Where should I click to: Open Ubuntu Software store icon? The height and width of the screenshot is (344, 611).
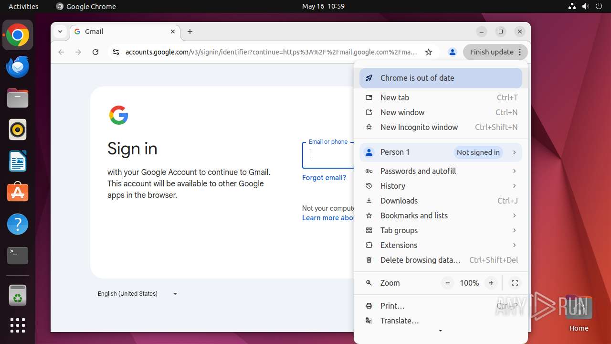click(x=18, y=193)
